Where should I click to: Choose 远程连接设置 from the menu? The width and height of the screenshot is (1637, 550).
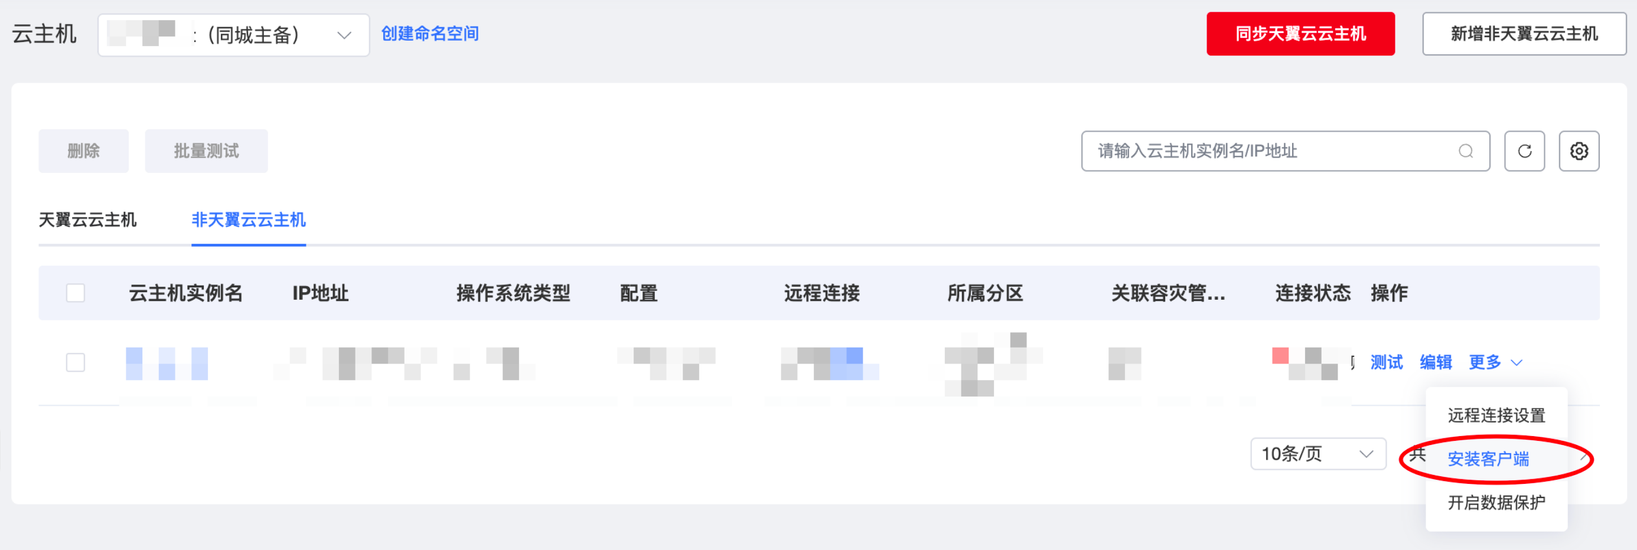click(1496, 415)
